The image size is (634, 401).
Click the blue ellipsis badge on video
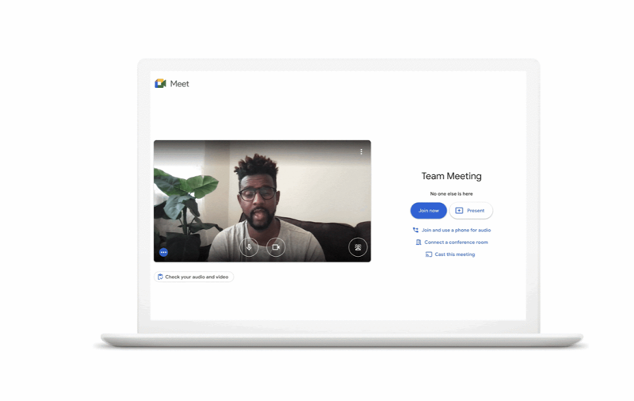[164, 252]
